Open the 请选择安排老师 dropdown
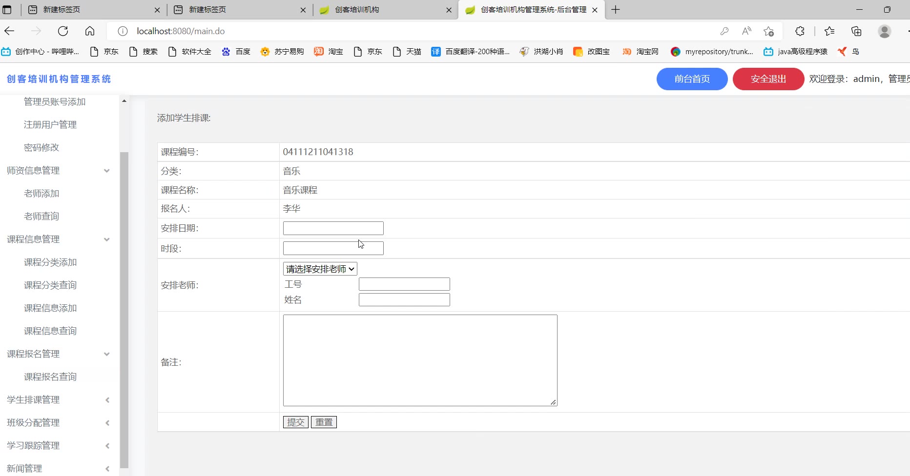Image resolution: width=910 pixels, height=476 pixels. click(320, 269)
